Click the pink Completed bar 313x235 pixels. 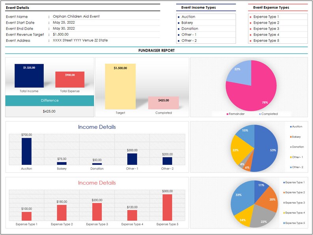click(x=164, y=103)
